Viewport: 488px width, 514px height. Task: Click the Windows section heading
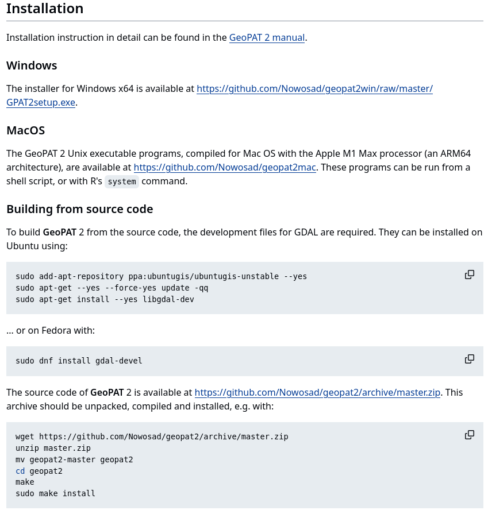[x=32, y=65]
